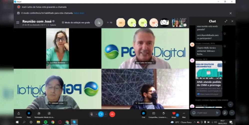The image size is (249, 125).
Task: React to the garbage truck link card
Action: [x=225, y=62]
